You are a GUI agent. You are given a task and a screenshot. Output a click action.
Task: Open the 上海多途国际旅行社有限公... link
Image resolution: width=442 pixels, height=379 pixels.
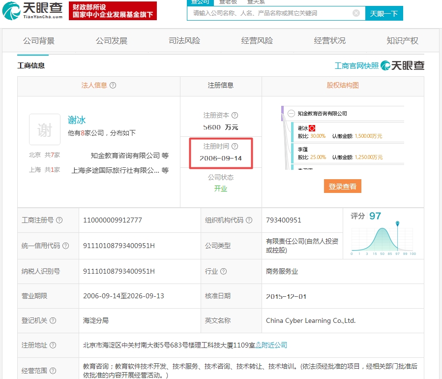[120, 170]
